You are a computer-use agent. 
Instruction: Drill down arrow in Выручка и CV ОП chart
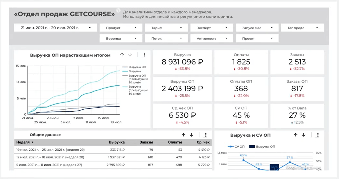(304, 135)
